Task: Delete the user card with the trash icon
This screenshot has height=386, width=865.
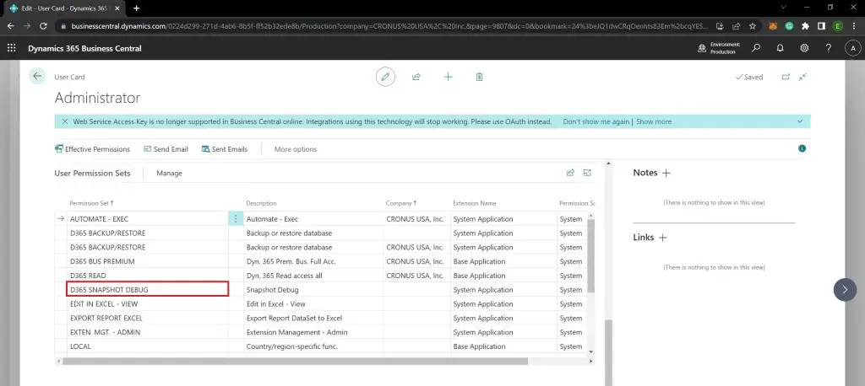Action: click(480, 77)
